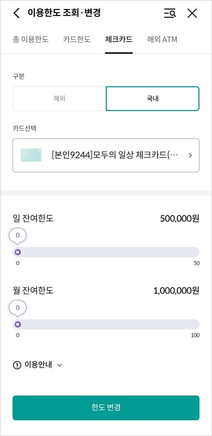This screenshot has height=436, width=212.
Task: Click the 월 잔여한도 slider handle
Action: point(18,324)
